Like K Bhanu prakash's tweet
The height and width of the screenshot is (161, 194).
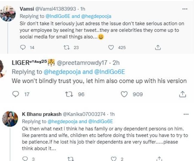[113, 159]
